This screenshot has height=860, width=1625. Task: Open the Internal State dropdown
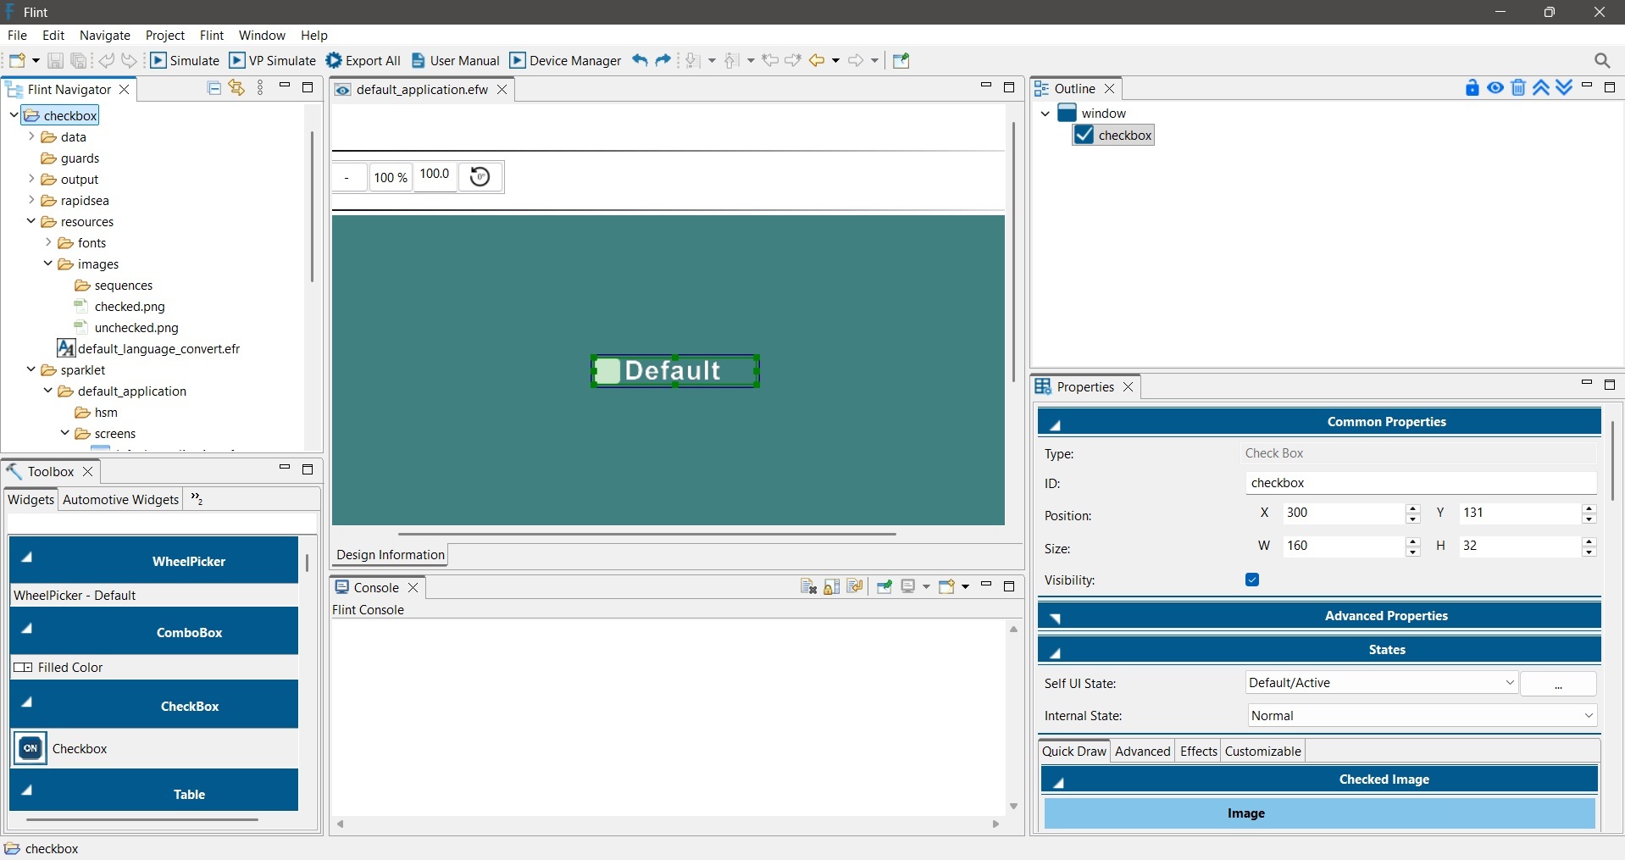pyautogui.click(x=1423, y=716)
